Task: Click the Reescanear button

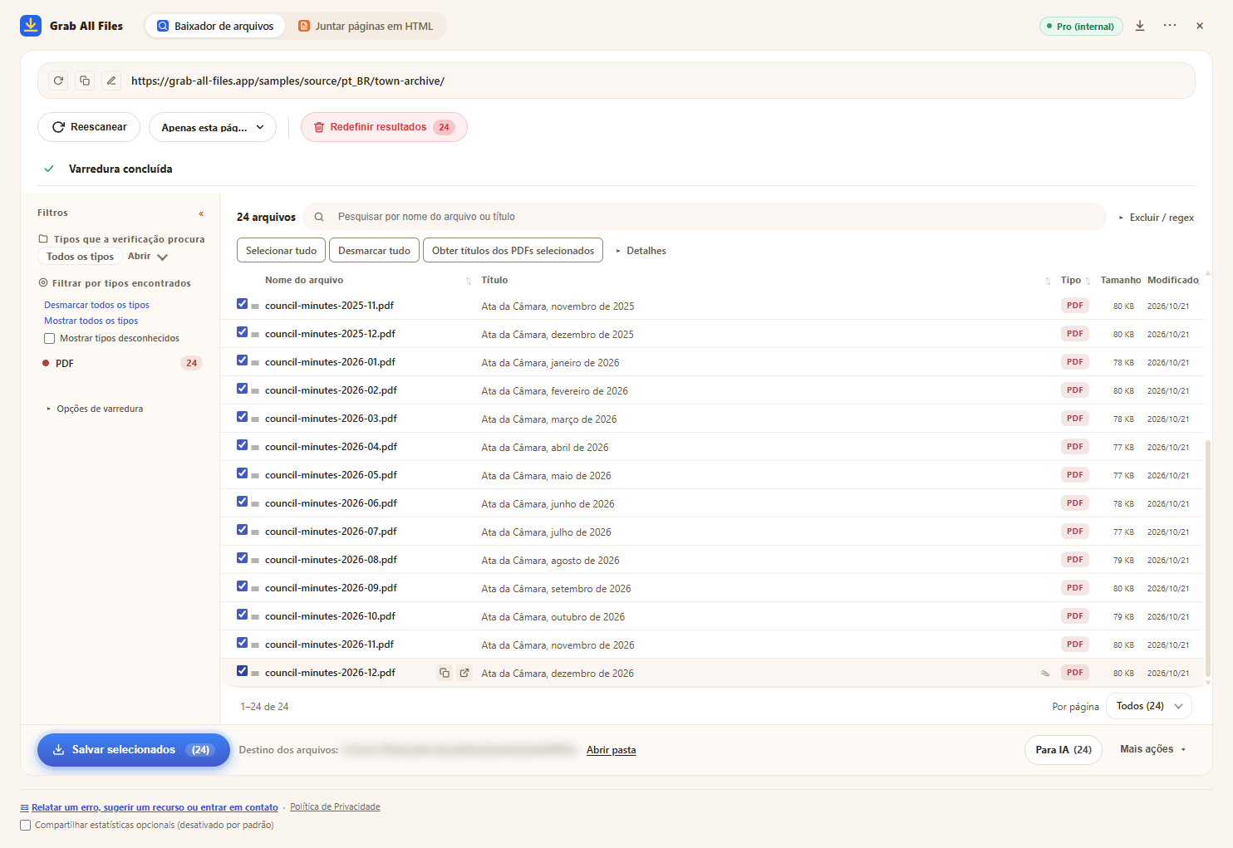Action: coord(89,127)
